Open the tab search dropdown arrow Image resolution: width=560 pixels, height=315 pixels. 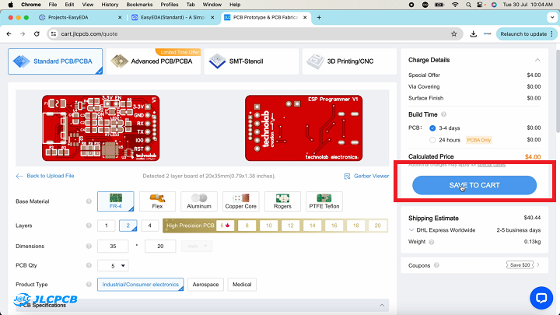[552, 17]
